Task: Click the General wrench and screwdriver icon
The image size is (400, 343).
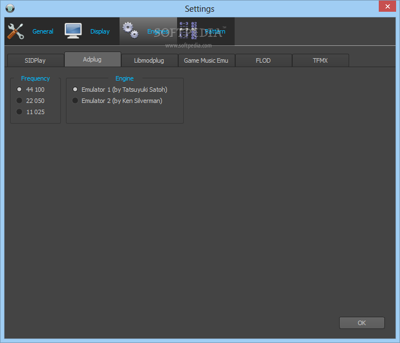Action: coord(16,31)
